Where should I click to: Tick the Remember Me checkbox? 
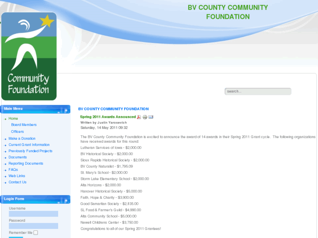[36, 233]
